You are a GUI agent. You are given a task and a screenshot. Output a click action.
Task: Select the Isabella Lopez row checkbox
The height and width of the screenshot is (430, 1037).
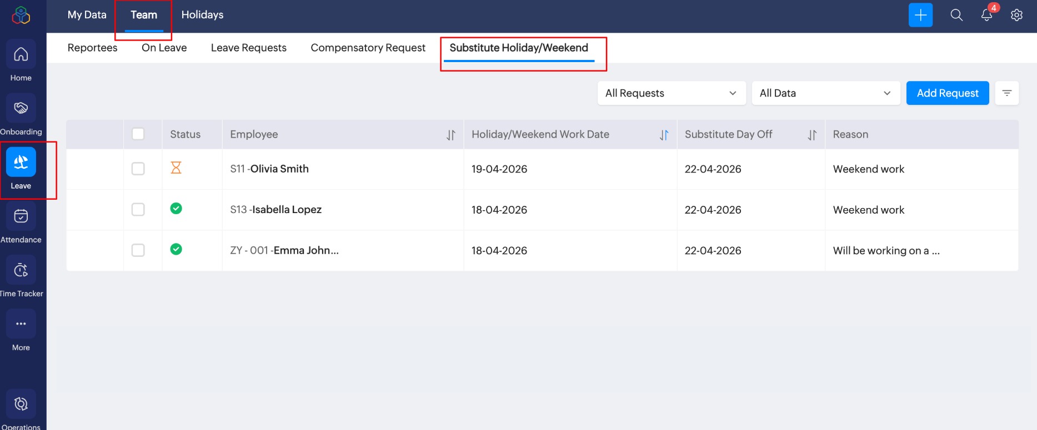tap(138, 210)
